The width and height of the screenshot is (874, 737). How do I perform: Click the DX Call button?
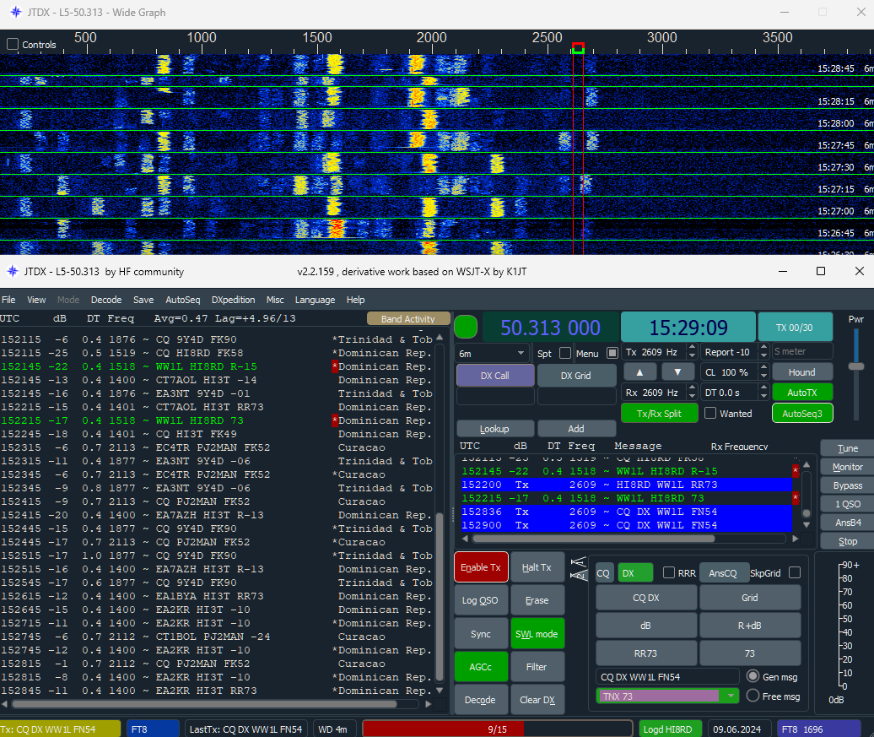(x=495, y=376)
